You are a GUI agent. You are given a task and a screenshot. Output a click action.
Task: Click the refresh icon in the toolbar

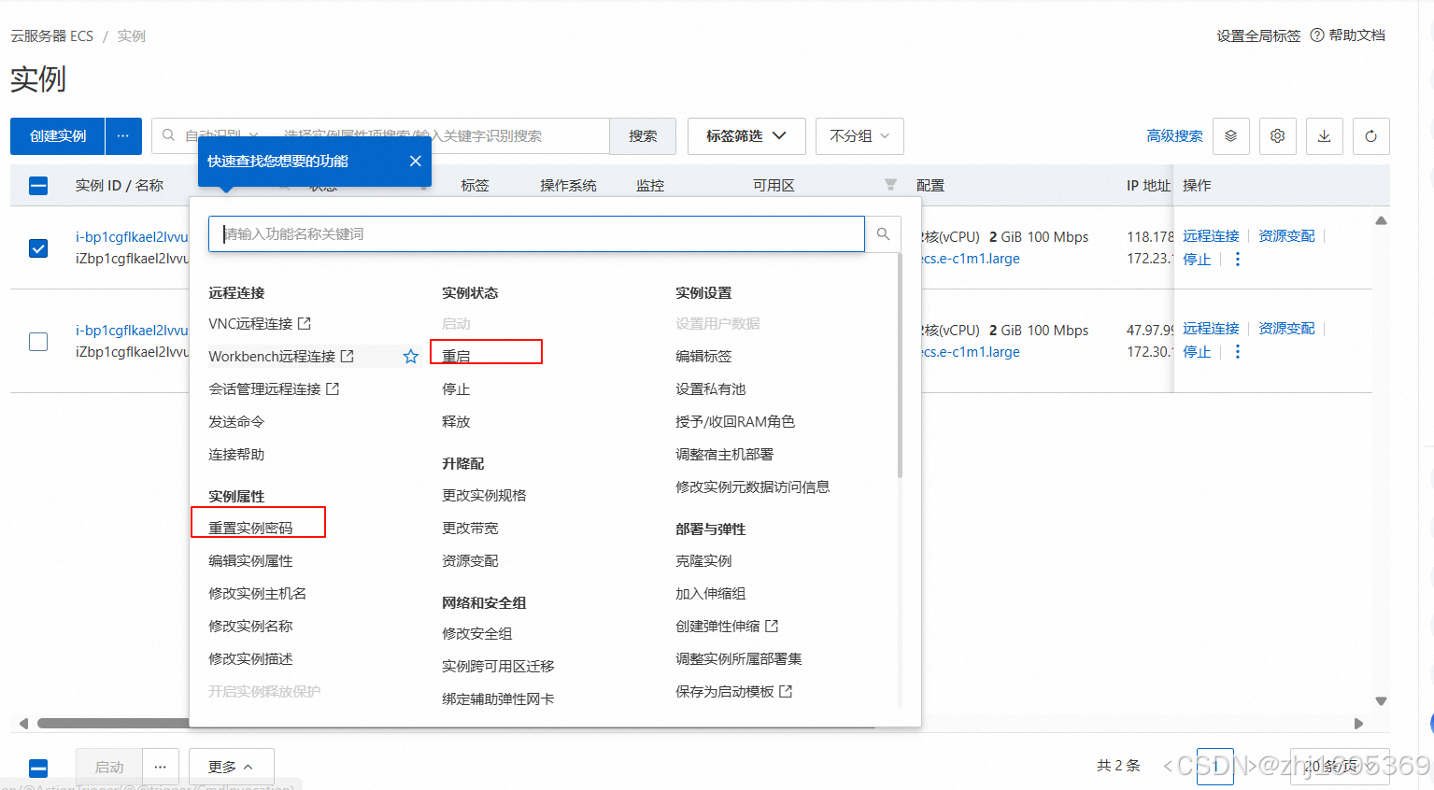tap(1370, 136)
